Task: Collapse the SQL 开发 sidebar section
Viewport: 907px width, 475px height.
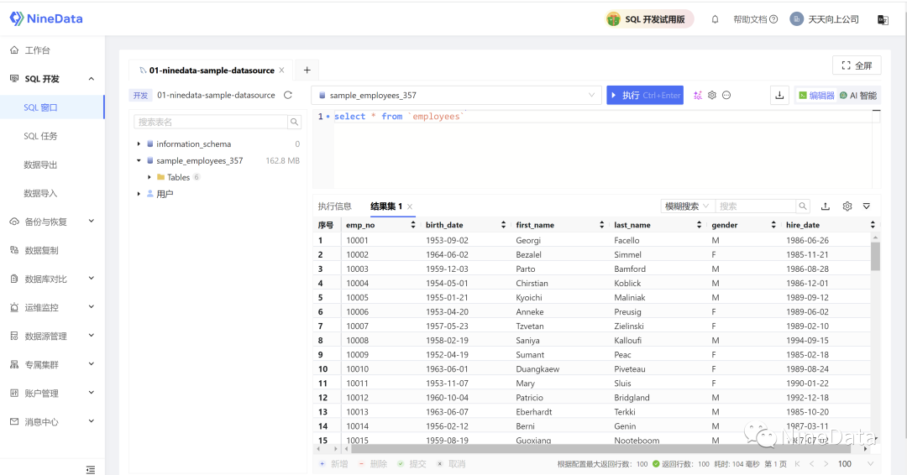Action: (x=91, y=79)
